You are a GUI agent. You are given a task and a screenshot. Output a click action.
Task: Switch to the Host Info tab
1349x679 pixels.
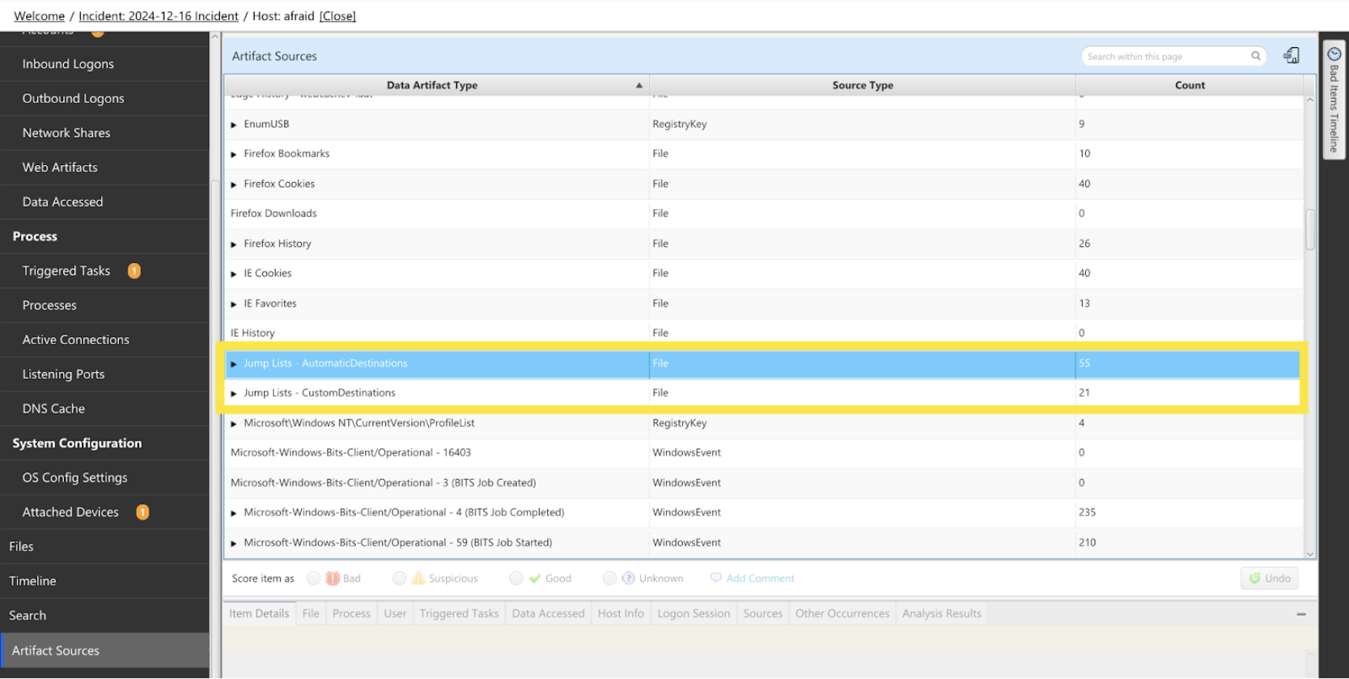click(620, 613)
